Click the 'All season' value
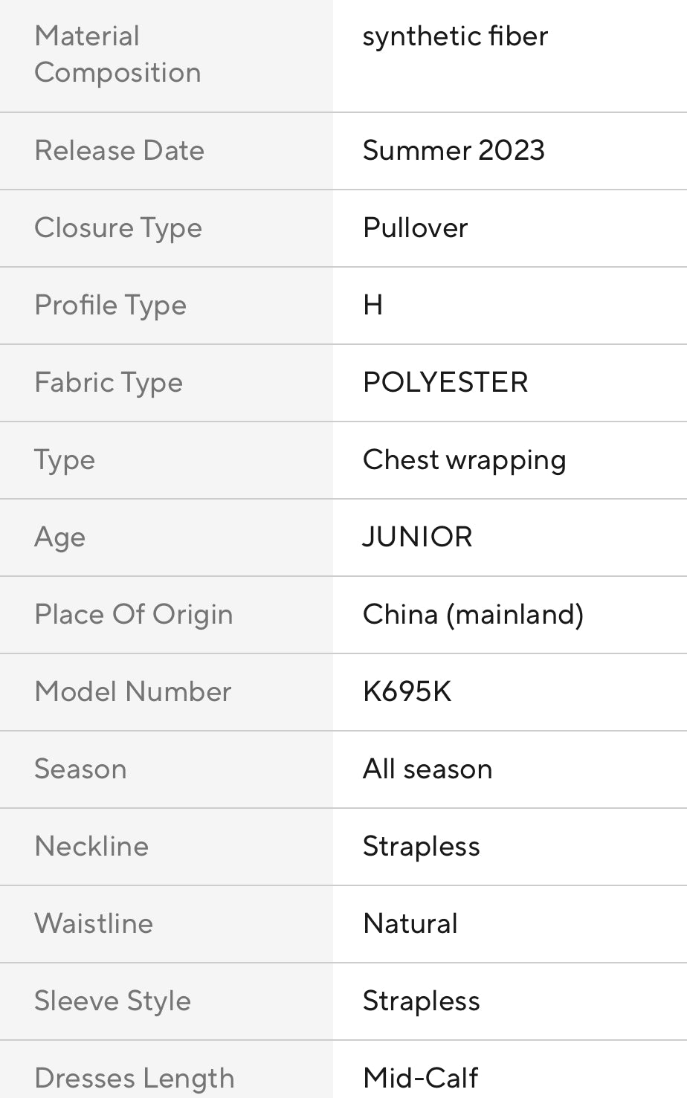This screenshot has width=687, height=1098. click(428, 769)
